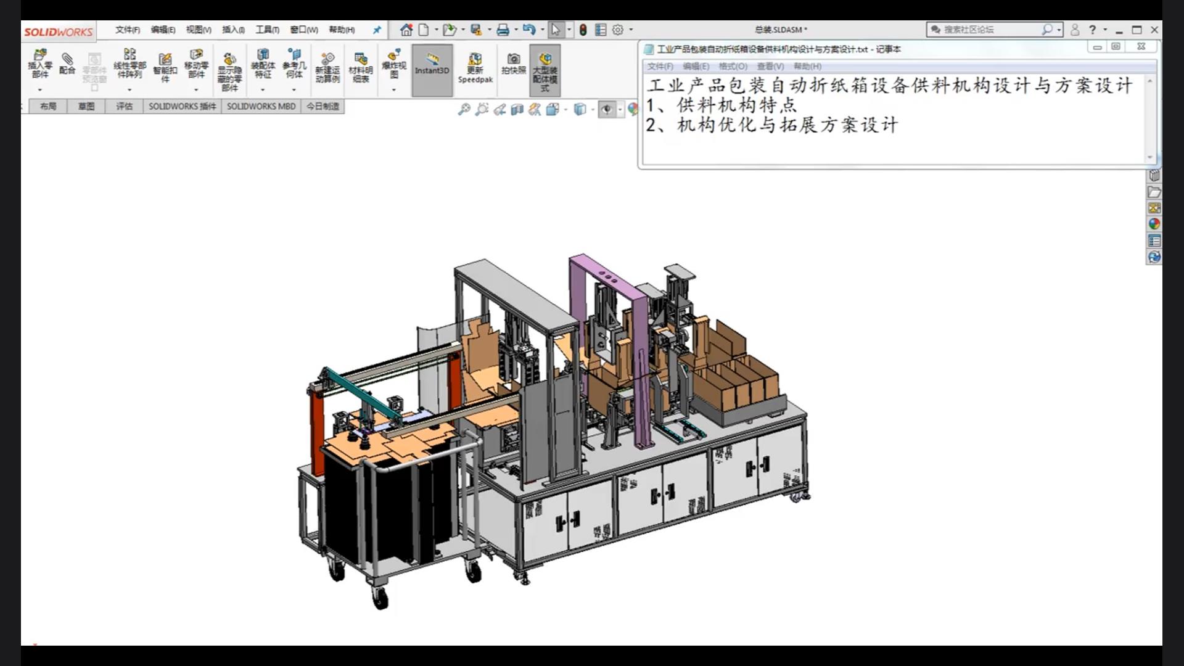Click the Save icon

pos(476,30)
